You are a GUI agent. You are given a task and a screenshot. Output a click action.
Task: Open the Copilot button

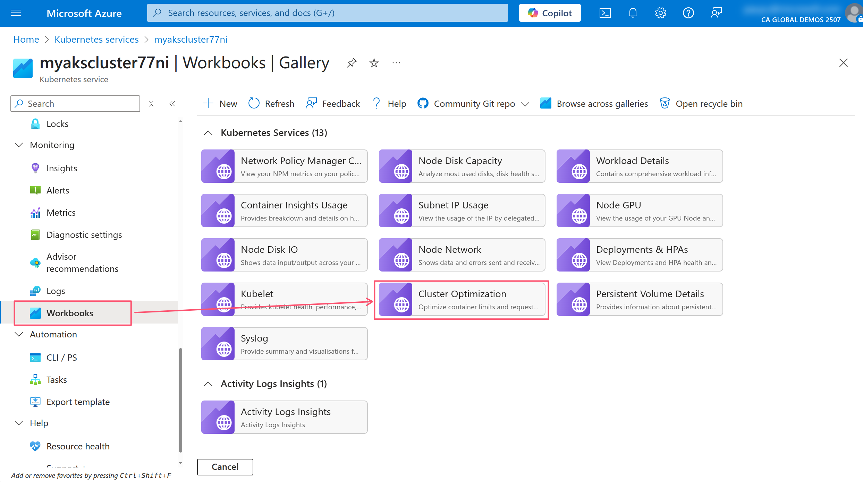tap(550, 13)
